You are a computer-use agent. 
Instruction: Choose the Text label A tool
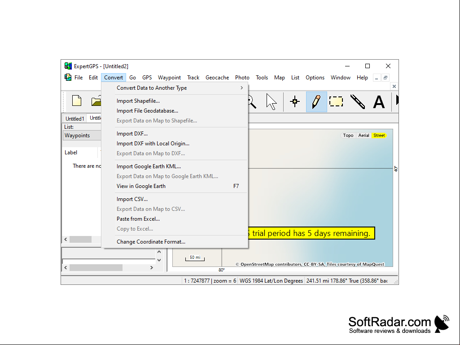[379, 102]
